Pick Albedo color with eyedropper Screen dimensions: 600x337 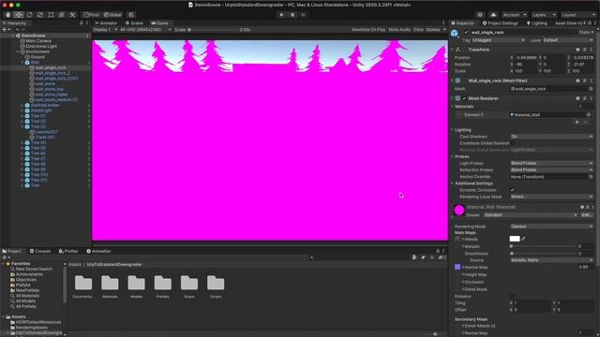(x=523, y=239)
